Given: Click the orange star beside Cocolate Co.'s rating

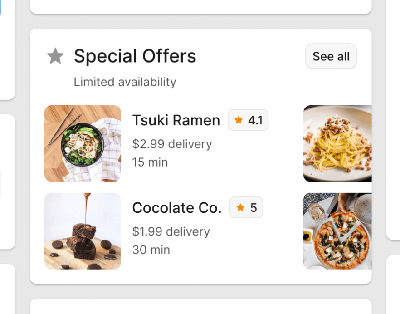Looking at the screenshot, I should coord(240,207).
